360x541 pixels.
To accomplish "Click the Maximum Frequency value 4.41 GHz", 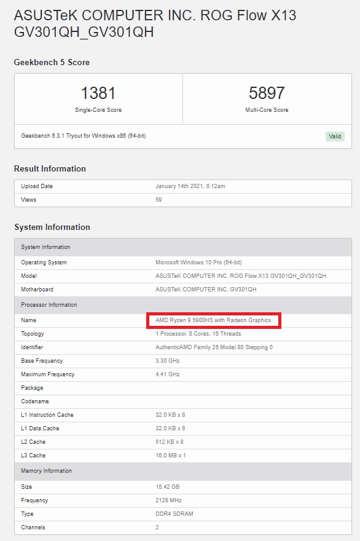I will [168, 374].
